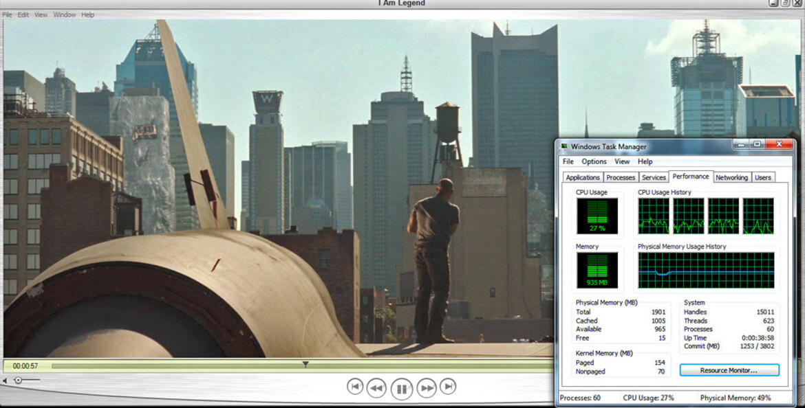Switch to the Processes tab
805x408 pixels.
(x=621, y=177)
